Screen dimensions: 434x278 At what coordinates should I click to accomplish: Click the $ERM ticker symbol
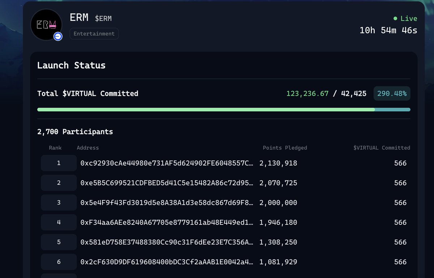[x=103, y=18]
